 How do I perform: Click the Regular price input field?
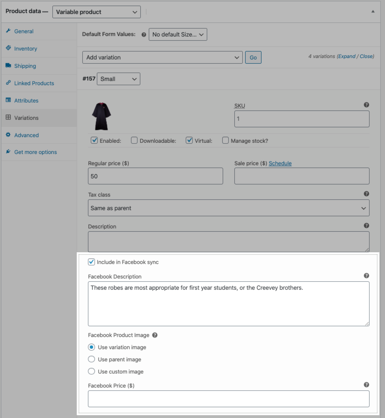coord(155,176)
